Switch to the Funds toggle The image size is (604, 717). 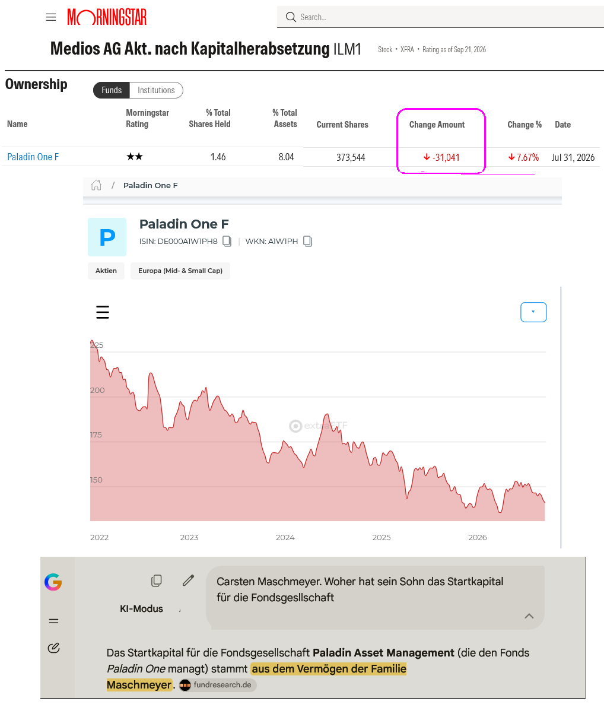[x=112, y=90]
